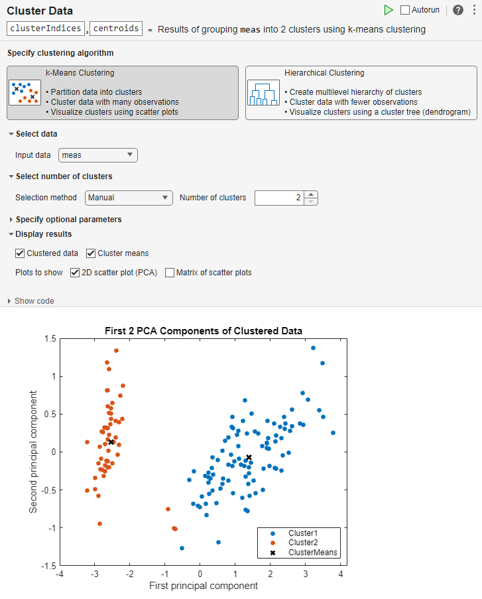Click the clusterIndices output variable name
The height and width of the screenshot is (599, 482).
(45, 28)
